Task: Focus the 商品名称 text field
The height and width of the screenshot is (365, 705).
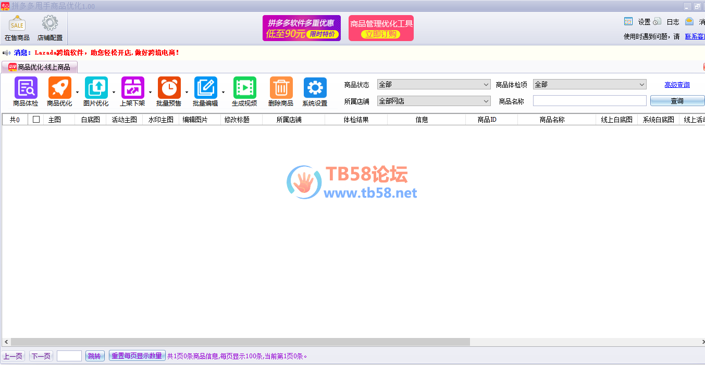Action: (x=590, y=101)
